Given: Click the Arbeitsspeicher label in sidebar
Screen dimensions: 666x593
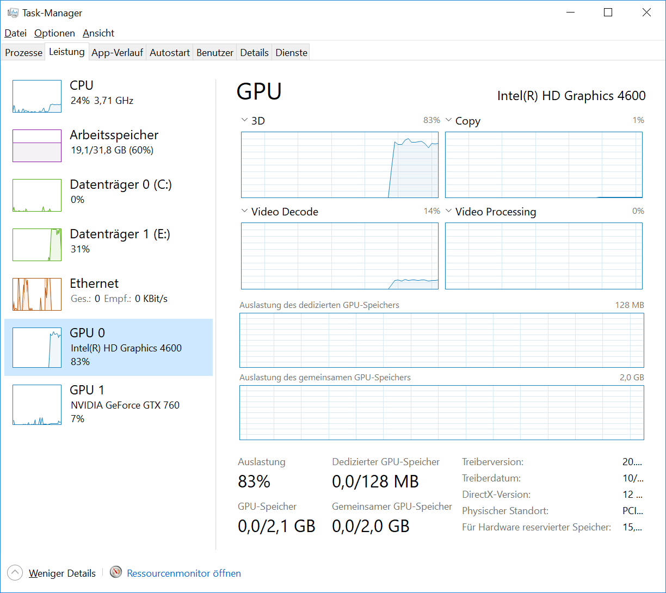Looking at the screenshot, I should 114,135.
